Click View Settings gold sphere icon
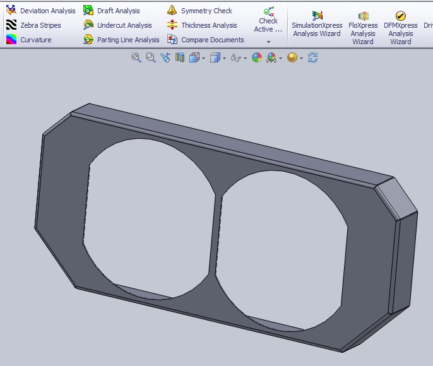 click(292, 57)
